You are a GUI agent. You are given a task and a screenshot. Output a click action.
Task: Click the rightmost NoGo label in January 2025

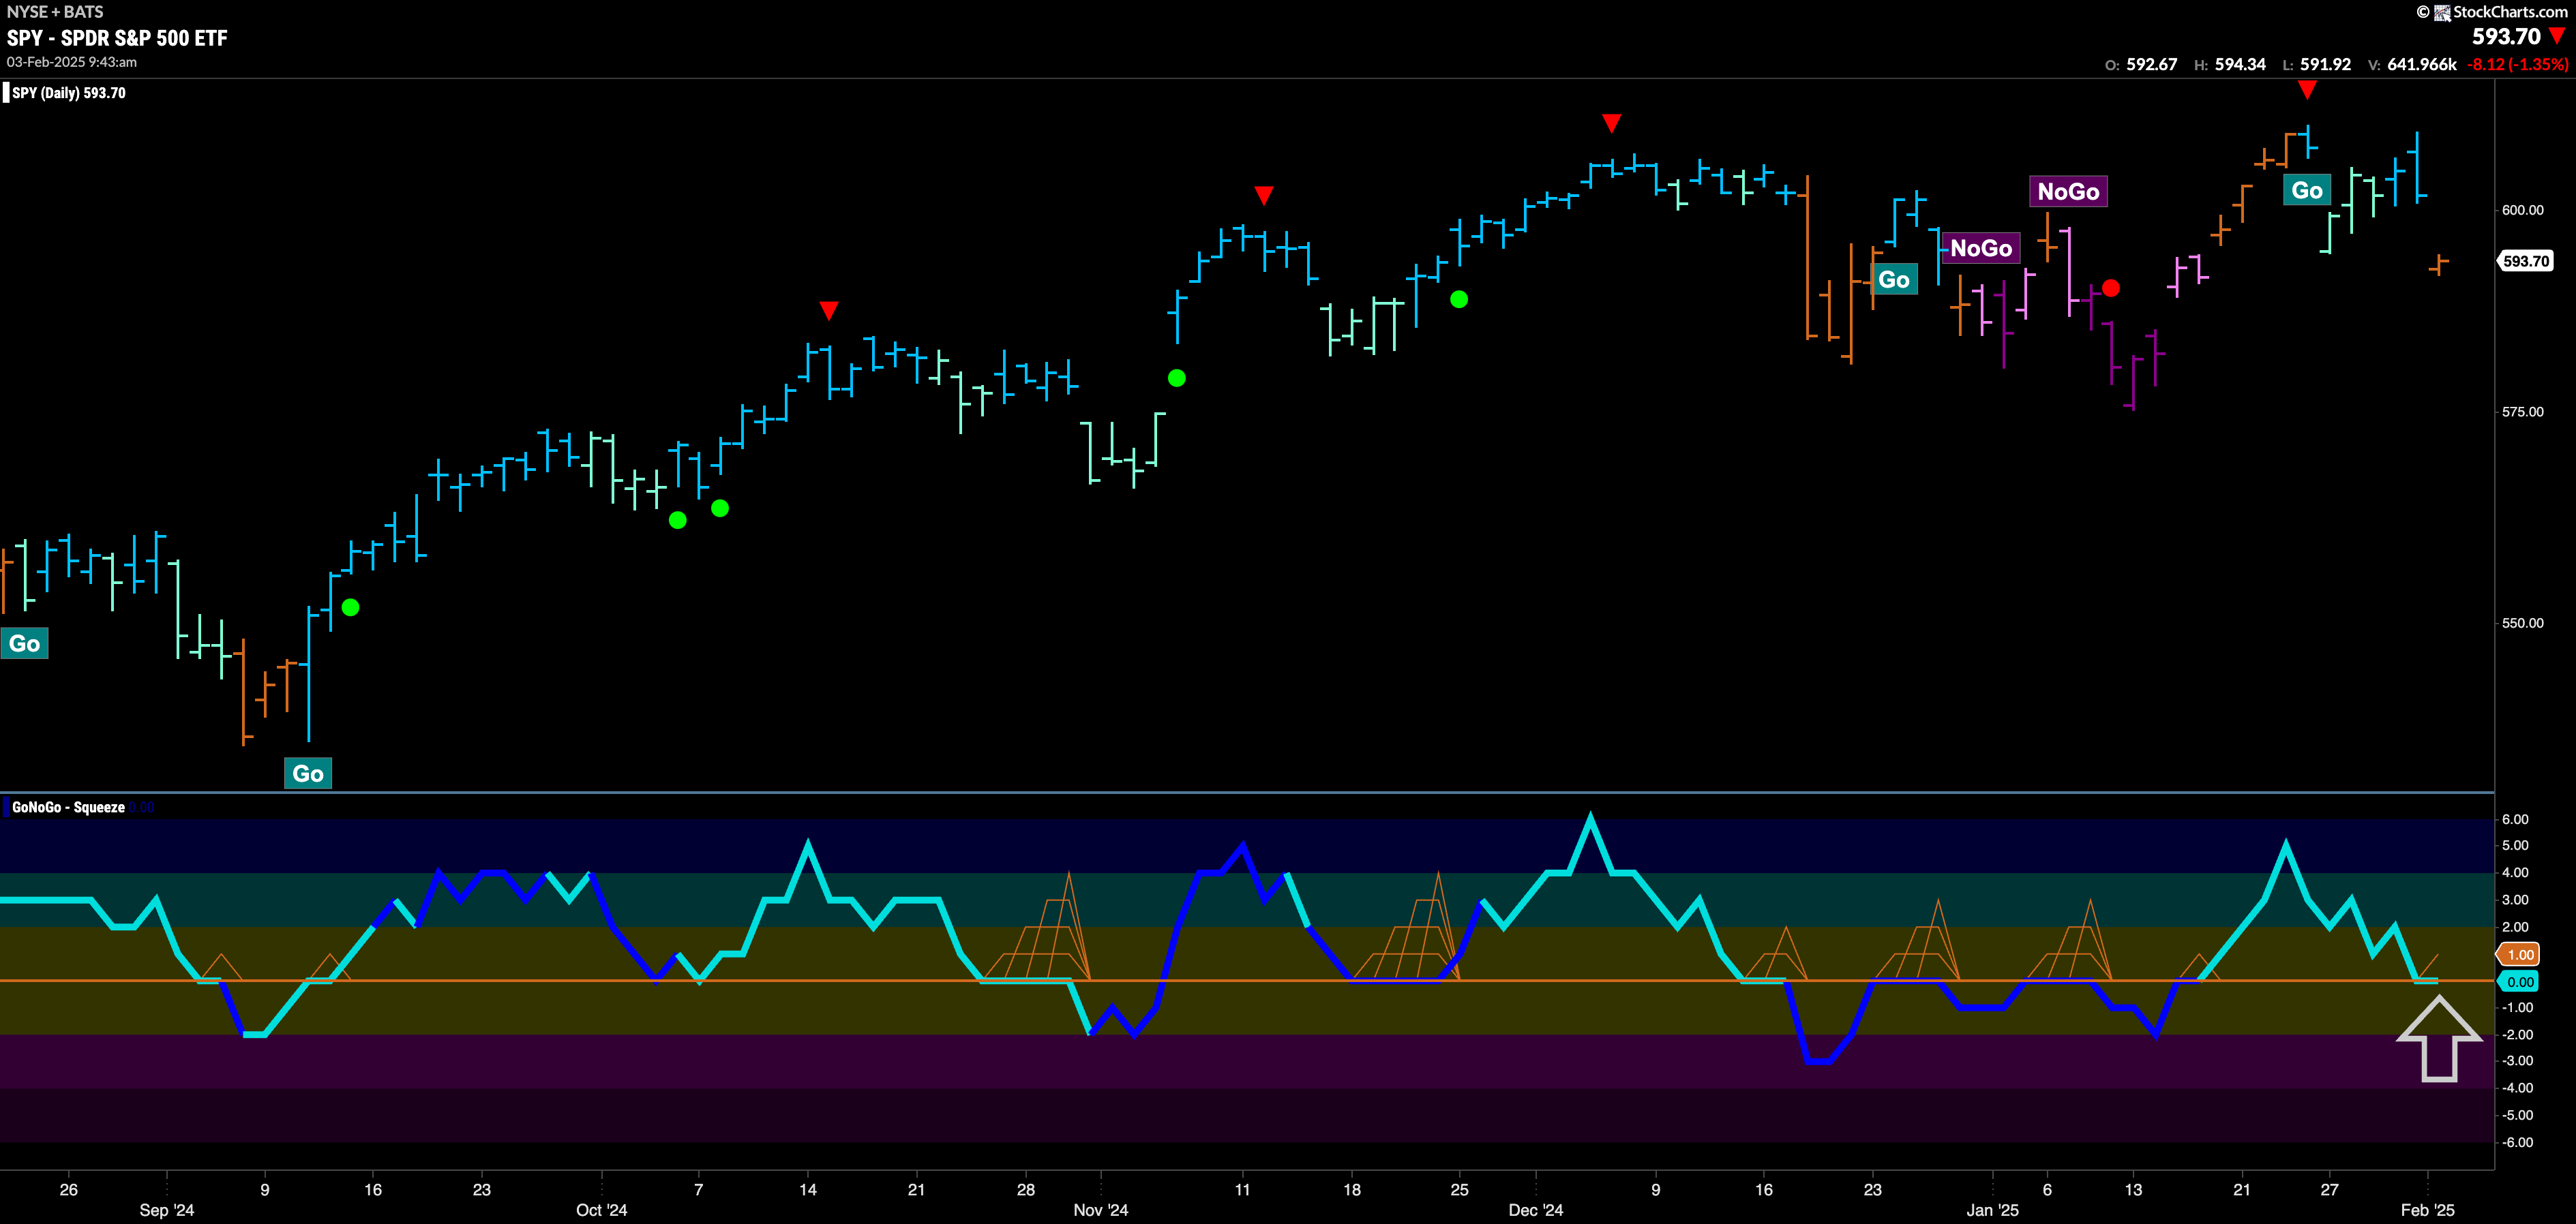[2068, 191]
